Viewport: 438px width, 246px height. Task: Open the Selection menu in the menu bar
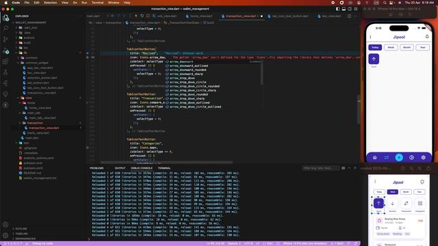(x=50, y=3)
